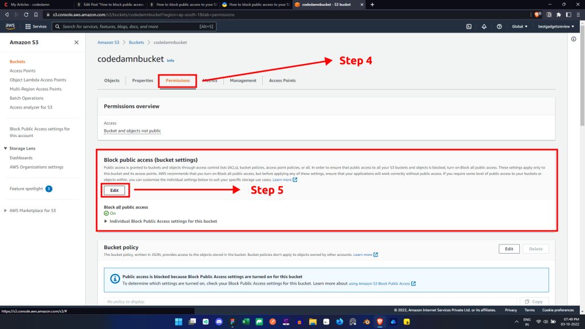This screenshot has width=585, height=329.
Task: Bookmark this page with the bookmark icon
Action: click(x=36, y=14)
